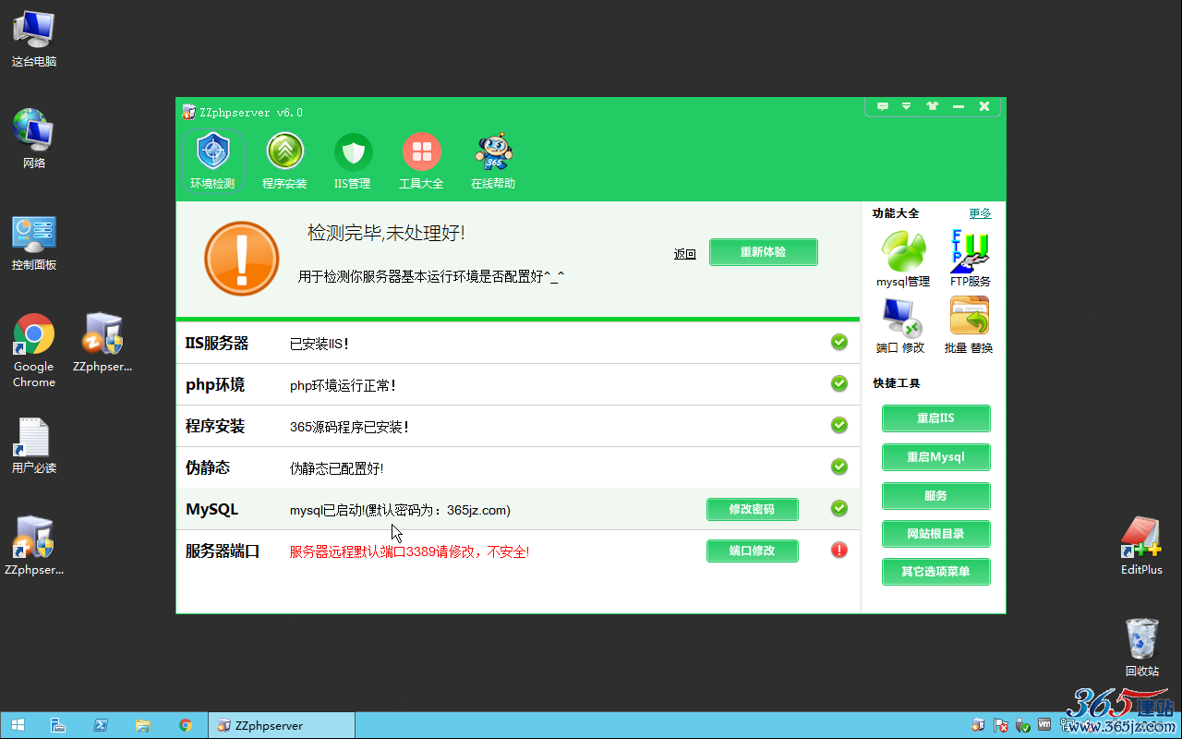The image size is (1182, 739).
Task: Click the orange exclamation warning icon
Action: click(242, 259)
